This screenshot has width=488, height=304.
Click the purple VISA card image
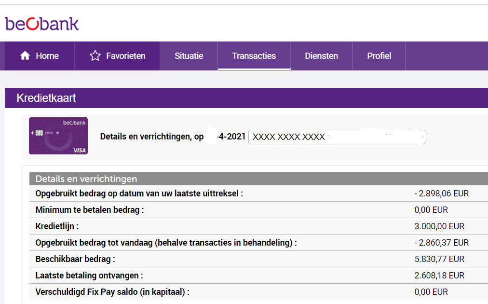coord(58,136)
